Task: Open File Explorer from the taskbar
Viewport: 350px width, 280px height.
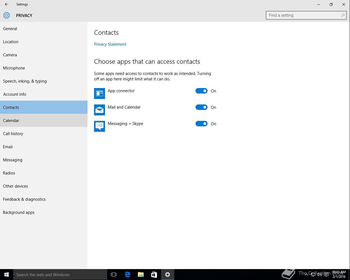Action: tap(141, 275)
